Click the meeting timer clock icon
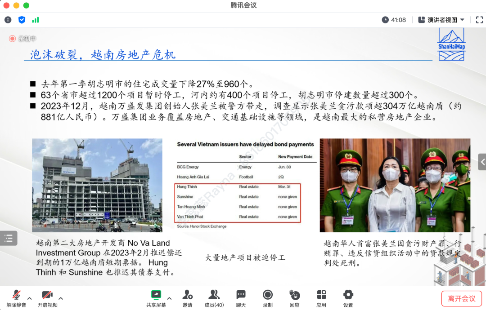 point(385,20)
